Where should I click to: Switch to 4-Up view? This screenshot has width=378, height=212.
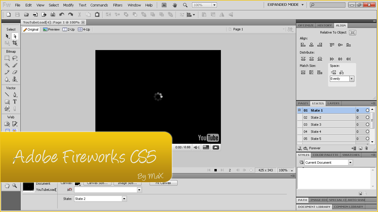pos(84,29)
